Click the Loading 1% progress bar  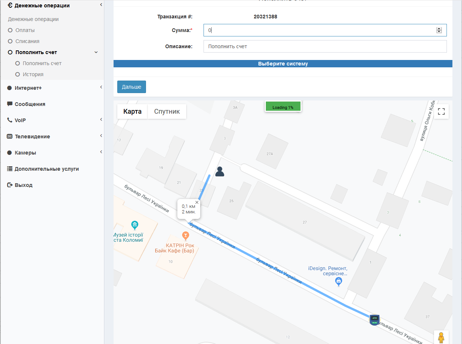point(283,107)
